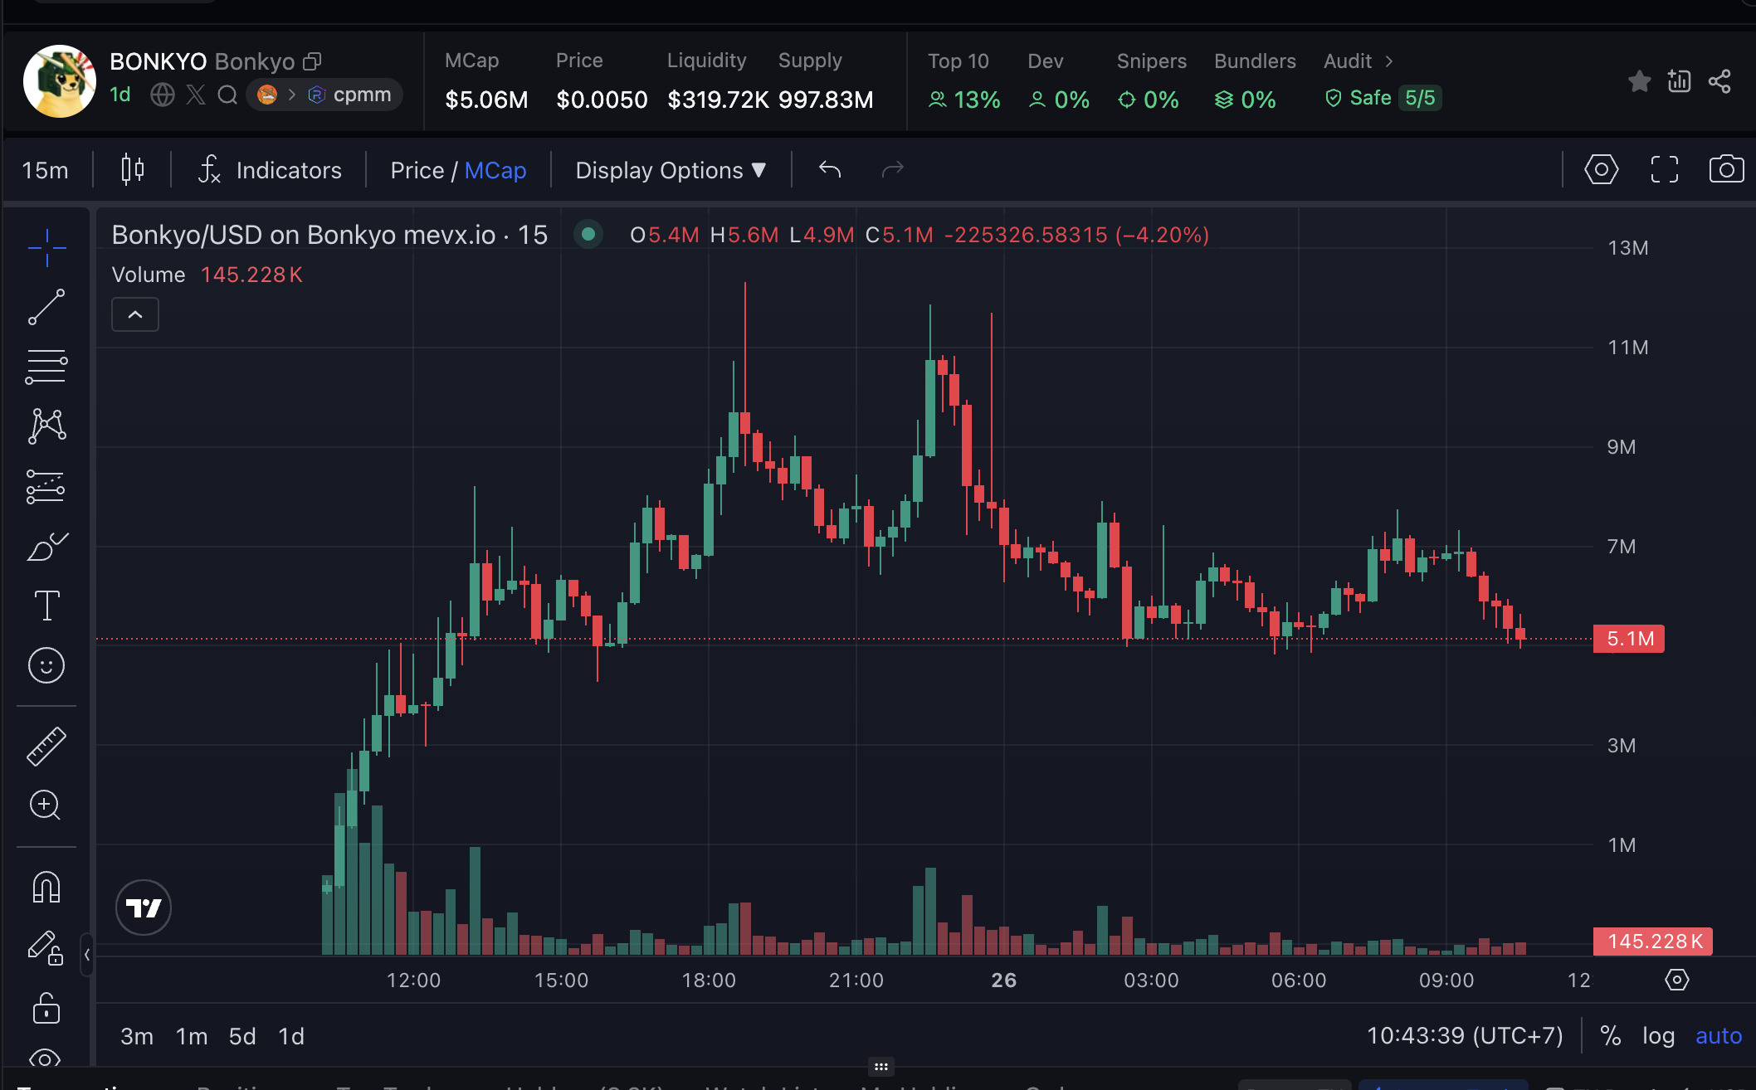The image size is (1756, 1090).
Task: Toggle stay in drawing mode
Action: pyautogui.click(x=46, y=947)
